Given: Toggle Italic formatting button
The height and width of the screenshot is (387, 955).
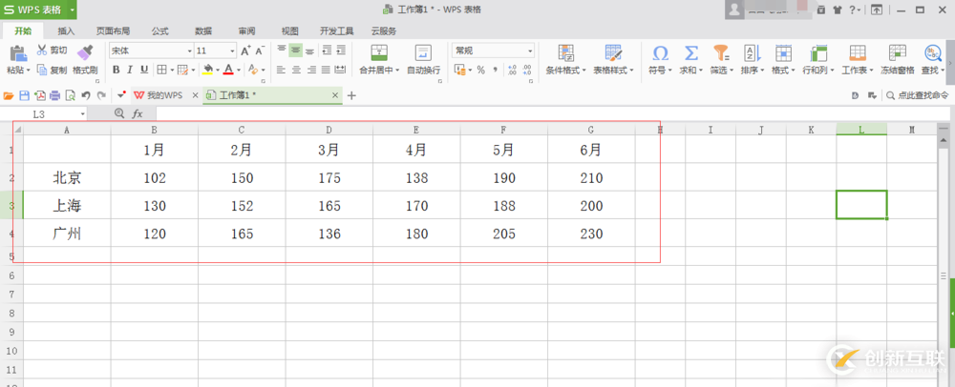Looking at the screenshot, I should click(131, 70).
